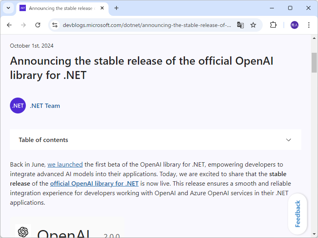This screenshot has width=318, height=238.
Task: Bookmark this page with the star
Action: point(253,25)
